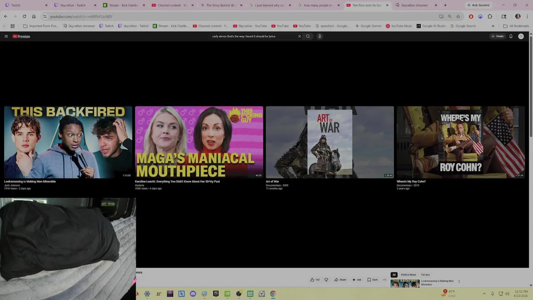
Task: Like the video with thumbs up
Action: [x=315, y=280]
